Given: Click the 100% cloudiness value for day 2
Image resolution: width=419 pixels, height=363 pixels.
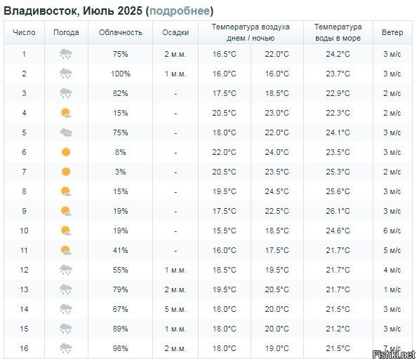Looking at the screenshot, I should point(121,74).
